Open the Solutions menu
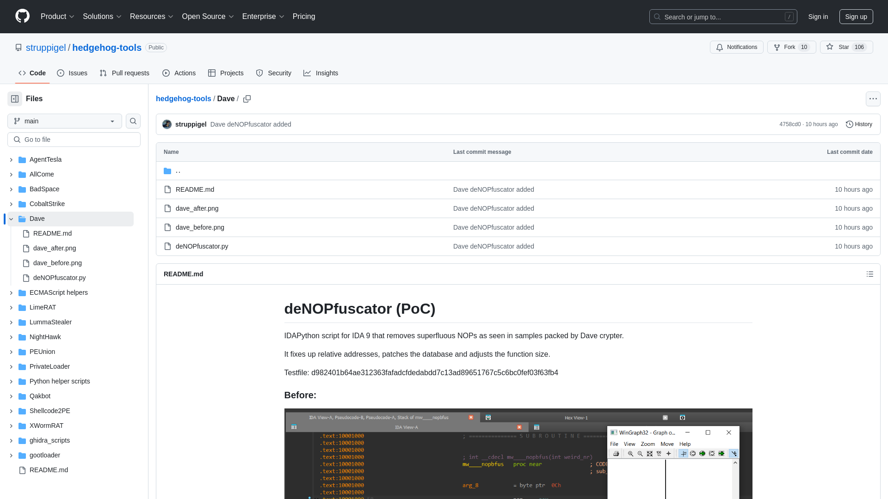The image size is (888, 499). (102, 17)
